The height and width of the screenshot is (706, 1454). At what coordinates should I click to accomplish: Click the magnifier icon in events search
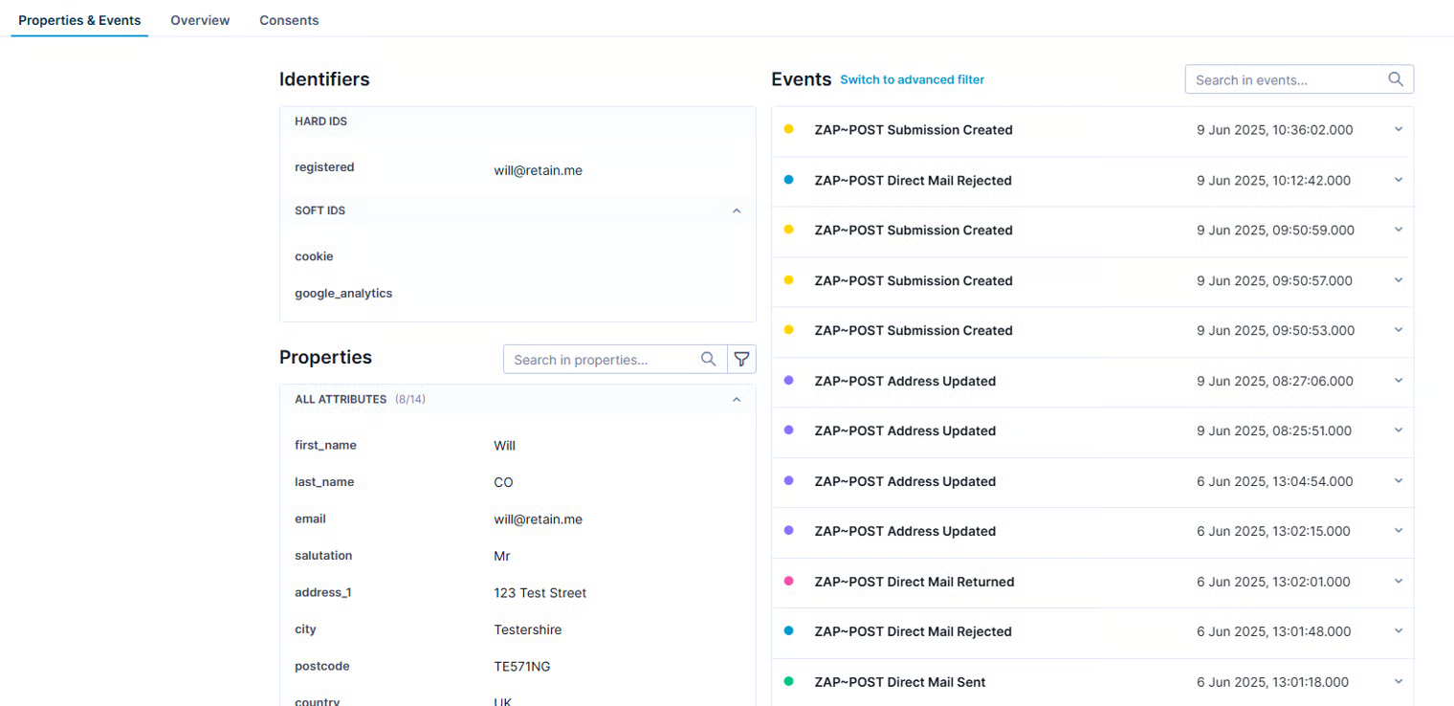point(1396,79)
